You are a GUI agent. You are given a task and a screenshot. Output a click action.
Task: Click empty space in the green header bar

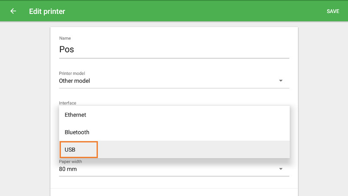(196, 11)
